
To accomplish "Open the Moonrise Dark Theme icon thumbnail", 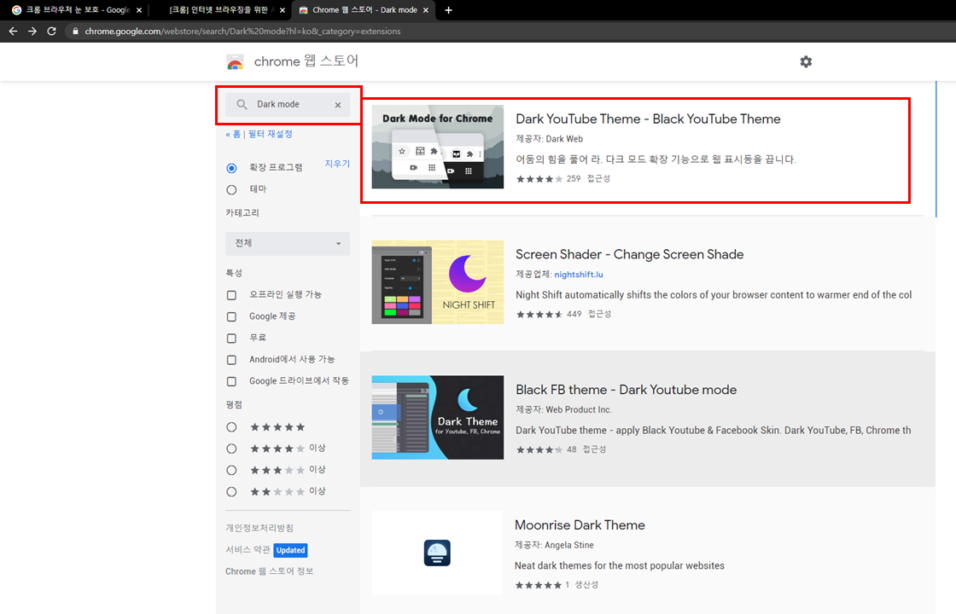I will (x=437, y=553).
